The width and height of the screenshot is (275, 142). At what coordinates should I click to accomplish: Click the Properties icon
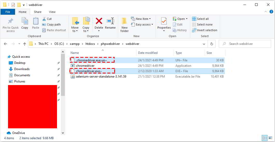(164, 21)
